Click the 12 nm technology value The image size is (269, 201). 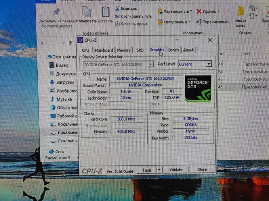tap(126, 98)
